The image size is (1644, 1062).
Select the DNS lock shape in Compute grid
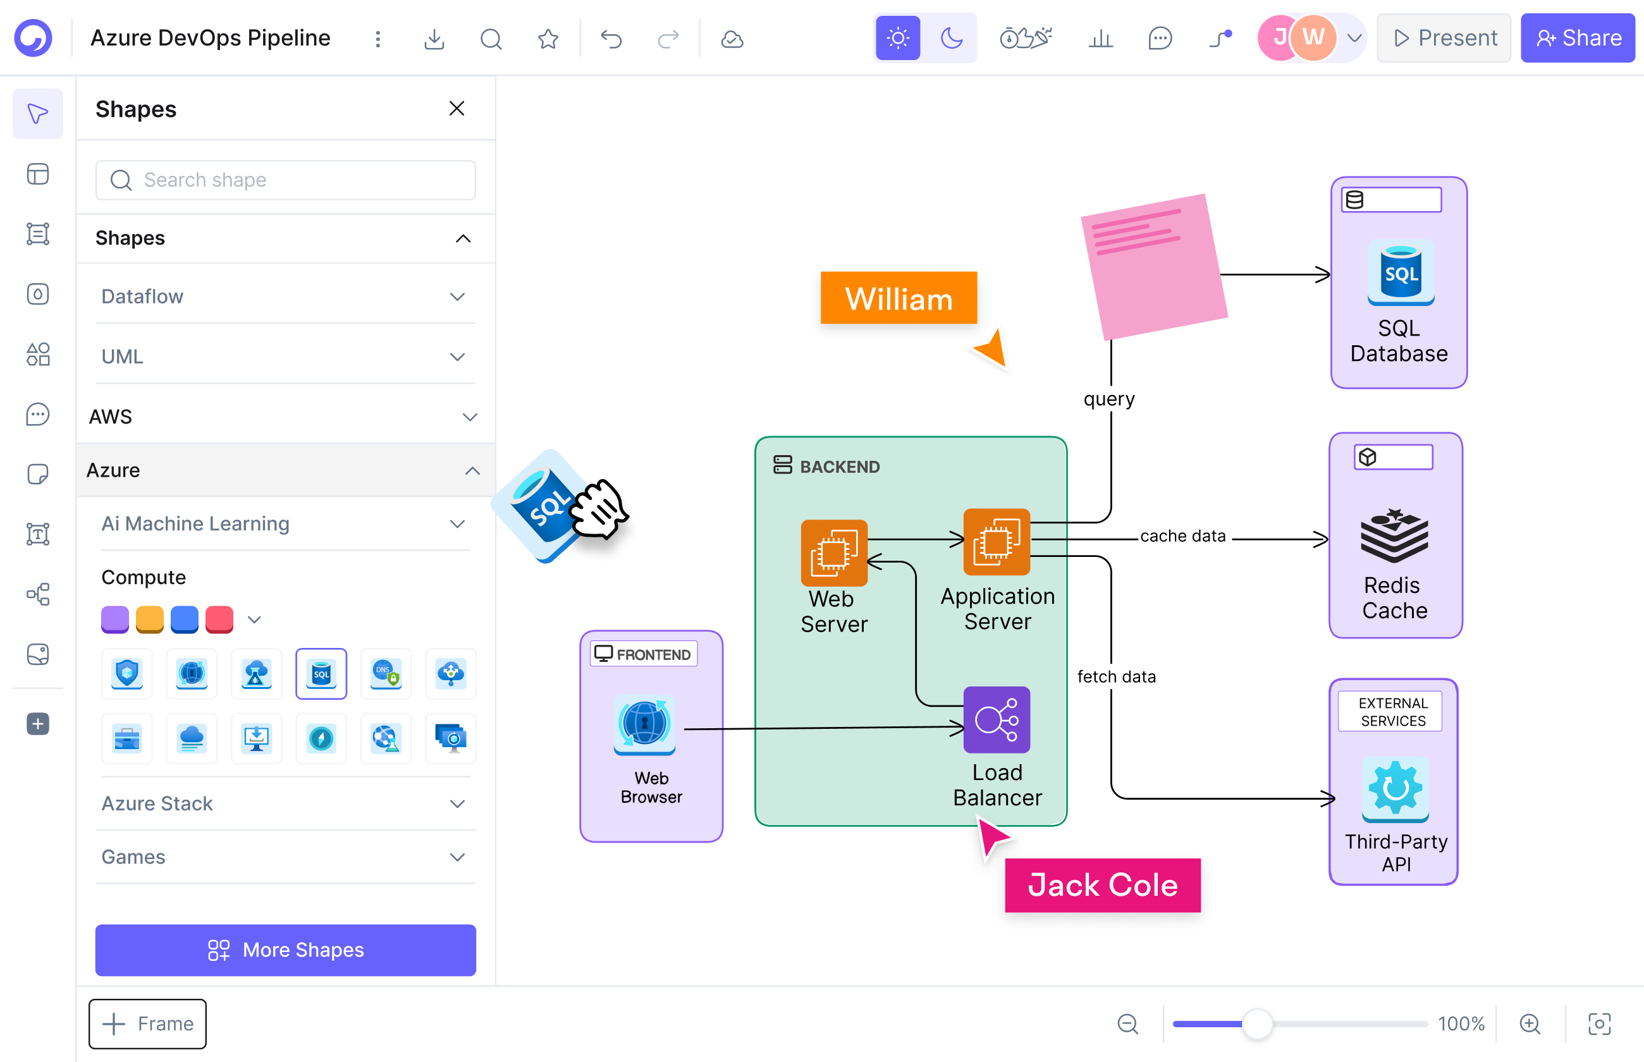point(386,674)
